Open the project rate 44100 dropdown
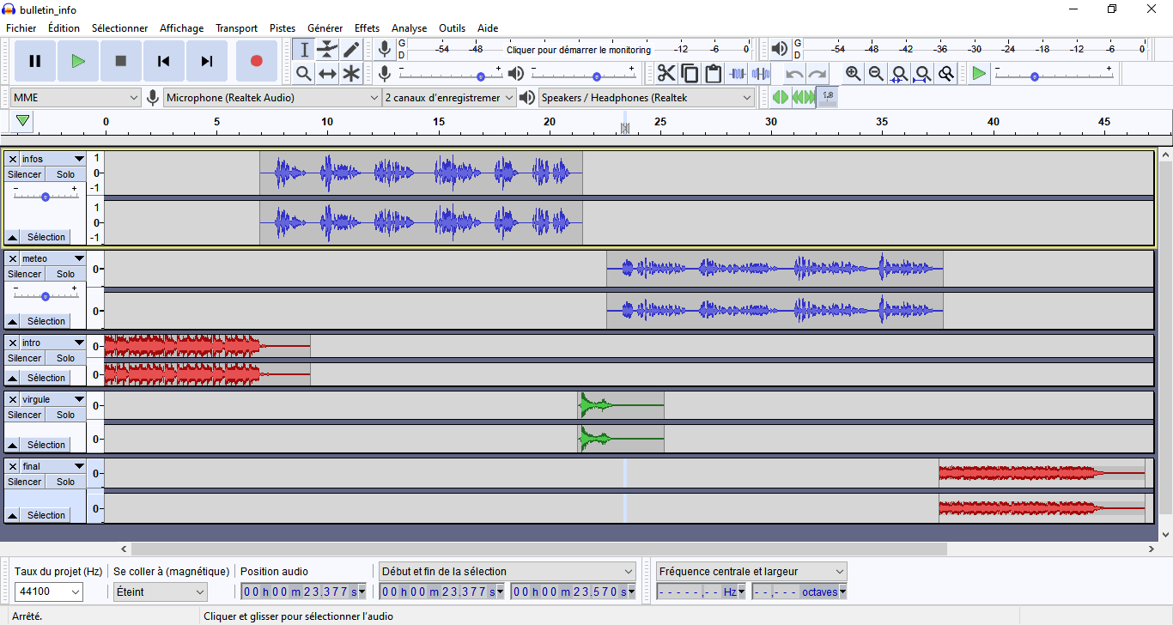Image resolution: width=1173 pixels, height=625 pixels. (x=49, y=592)
